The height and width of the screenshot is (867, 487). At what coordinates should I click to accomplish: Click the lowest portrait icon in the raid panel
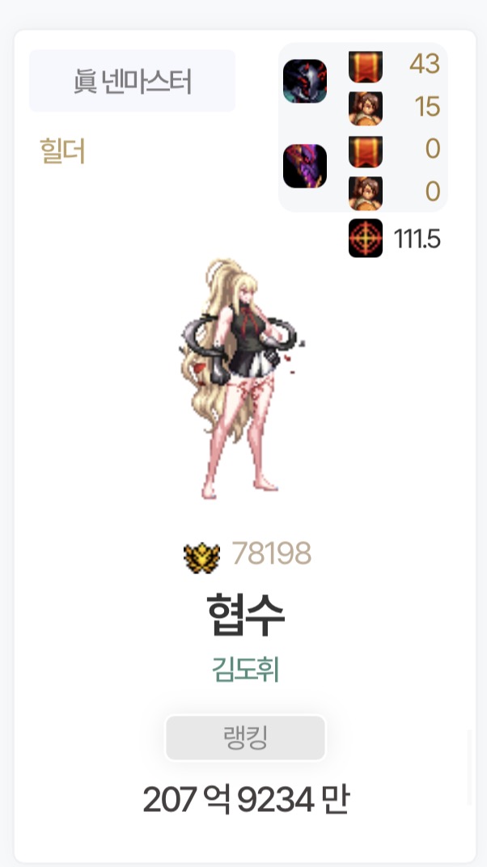pos(366,193)
